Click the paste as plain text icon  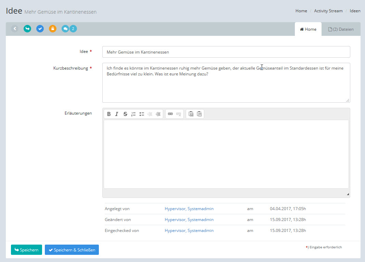click(x=199, y=114)
